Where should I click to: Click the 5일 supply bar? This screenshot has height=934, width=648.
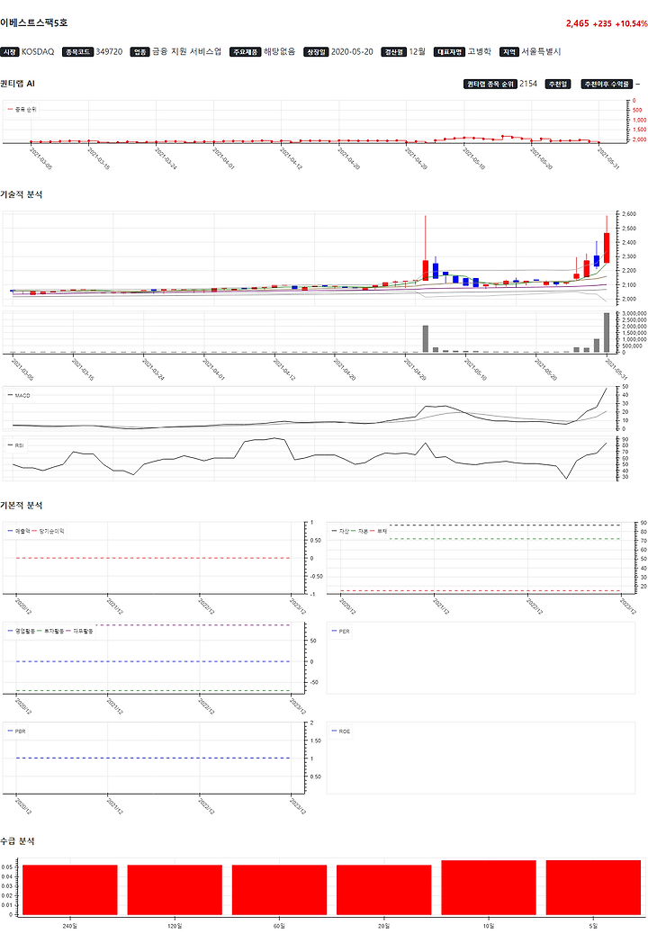(x=593, y=887)
